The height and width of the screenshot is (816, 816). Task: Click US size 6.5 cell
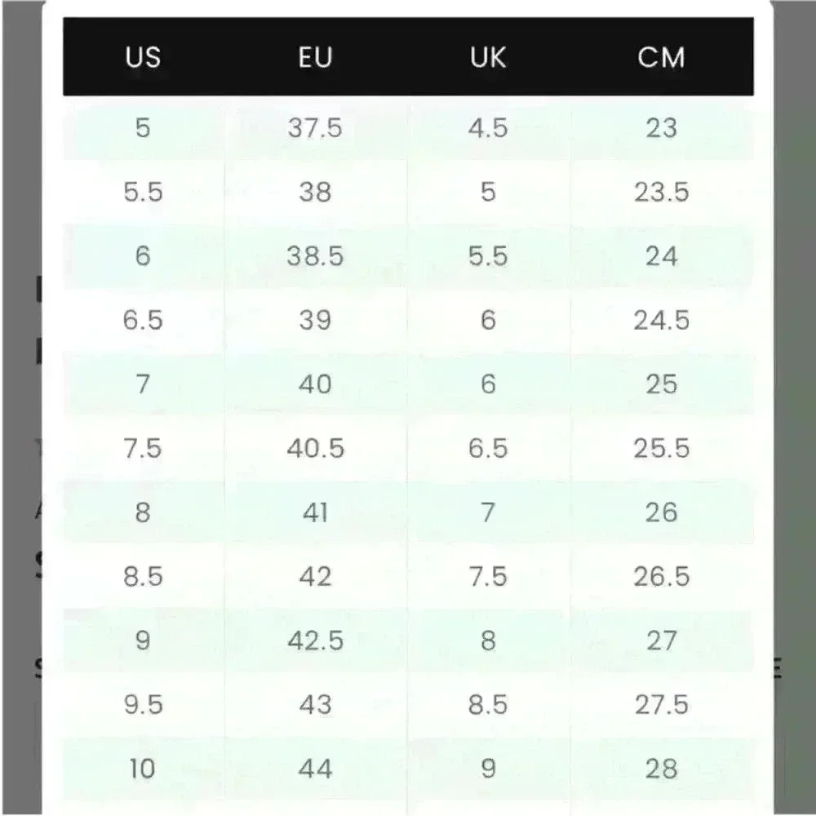click(143, 320)
